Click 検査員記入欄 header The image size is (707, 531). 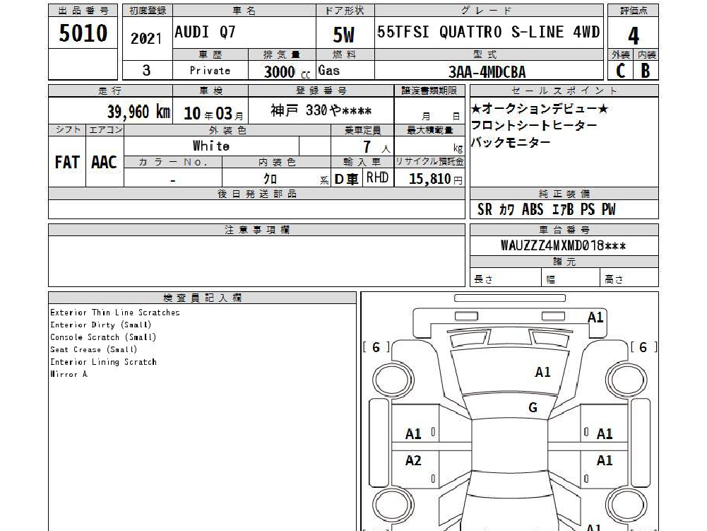pyautogui.click(x=202, y=298)
